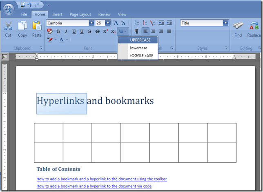The height and width of the screenshot is (192, 263).
Task: Click the Table of Contents heading
Action: (x=58, y=169)
